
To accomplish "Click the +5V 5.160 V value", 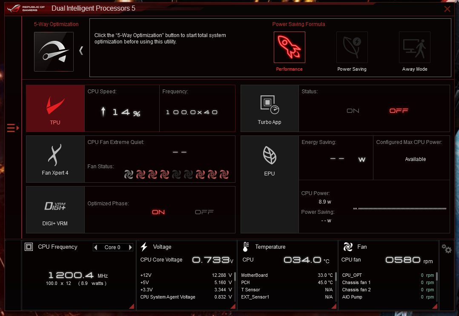I will point(223,283).
